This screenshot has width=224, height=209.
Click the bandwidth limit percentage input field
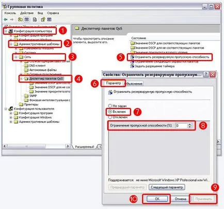click(x=181, y=125)
